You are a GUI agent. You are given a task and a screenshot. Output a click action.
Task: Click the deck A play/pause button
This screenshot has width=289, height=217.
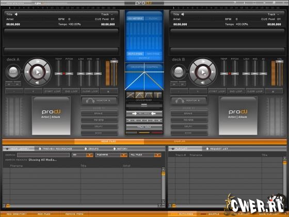tap(38, 72)
